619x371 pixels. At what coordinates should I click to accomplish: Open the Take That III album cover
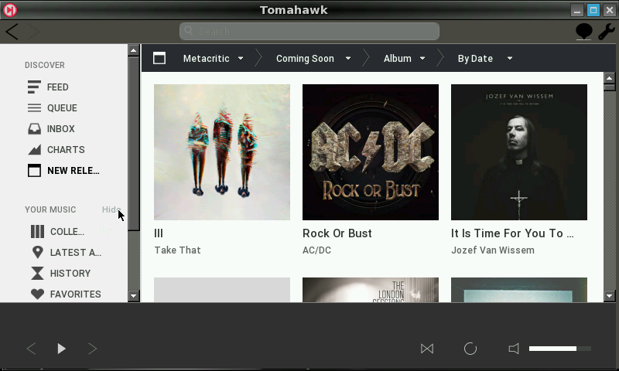point(222,152)
